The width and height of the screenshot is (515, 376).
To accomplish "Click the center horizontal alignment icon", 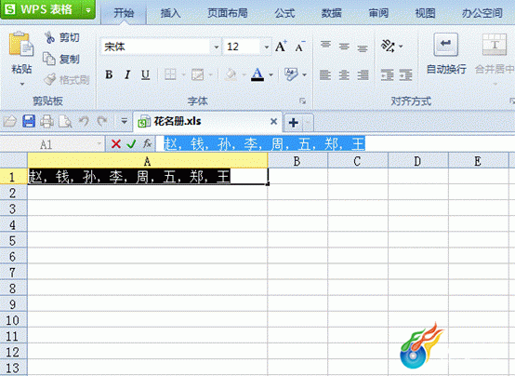I will click(x=344, y=75).
